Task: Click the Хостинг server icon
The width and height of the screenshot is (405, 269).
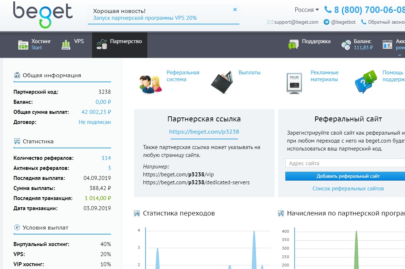Action: point(23,45)
